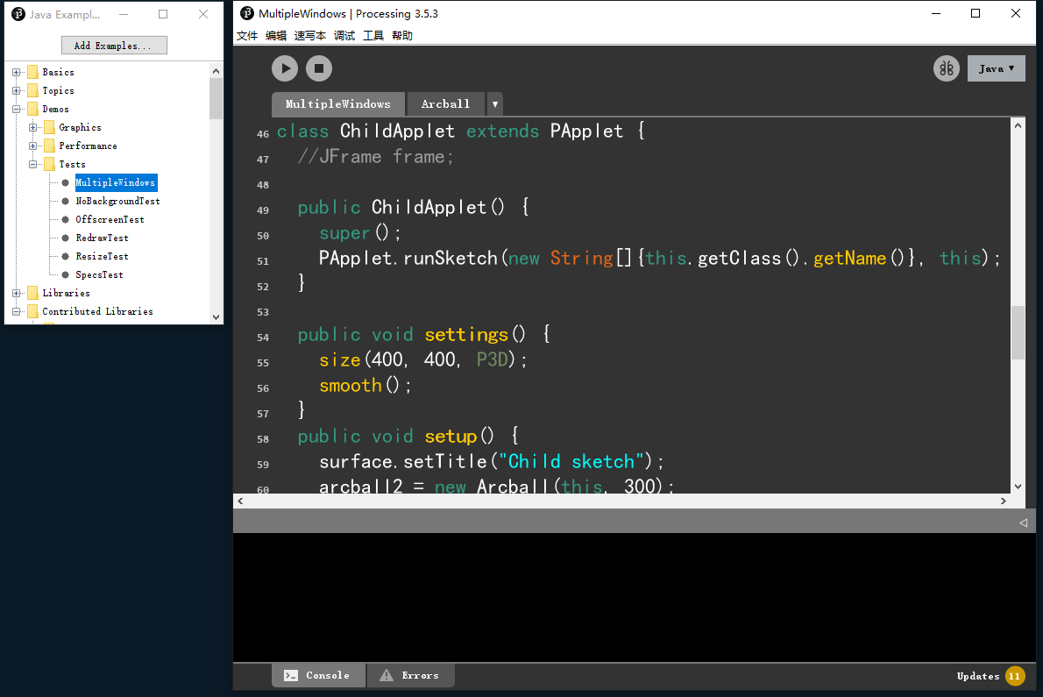Collapse console with the triangle arrow
The width and height of the screenshot is (1043, 697).
coord(1023,523)
